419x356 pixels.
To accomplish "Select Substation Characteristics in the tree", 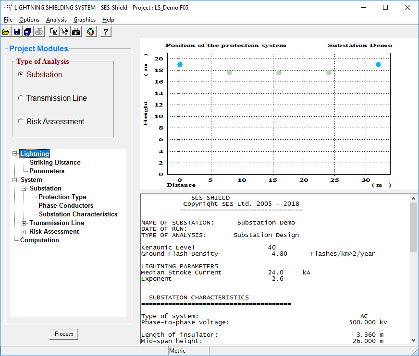I will point(78,214).
